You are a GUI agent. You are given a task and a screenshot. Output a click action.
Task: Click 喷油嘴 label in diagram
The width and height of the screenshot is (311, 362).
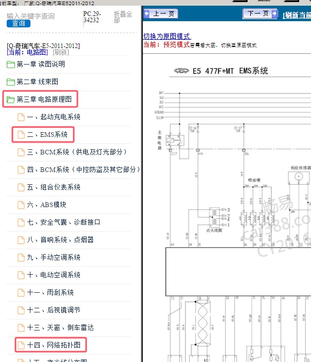[254, 180]
